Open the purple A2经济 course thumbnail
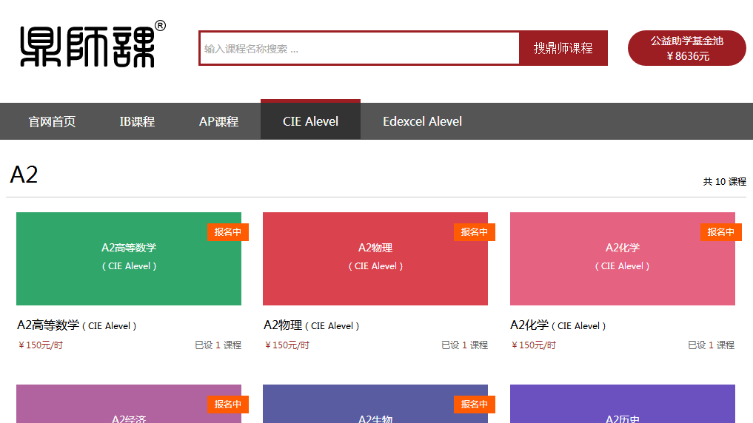 129,404
